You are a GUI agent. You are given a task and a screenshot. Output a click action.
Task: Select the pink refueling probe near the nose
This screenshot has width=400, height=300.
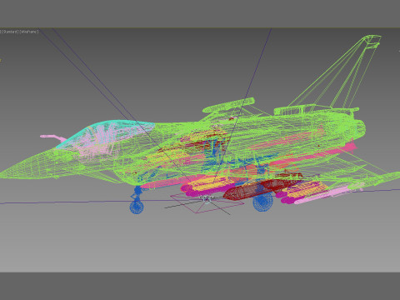point(53,137)
